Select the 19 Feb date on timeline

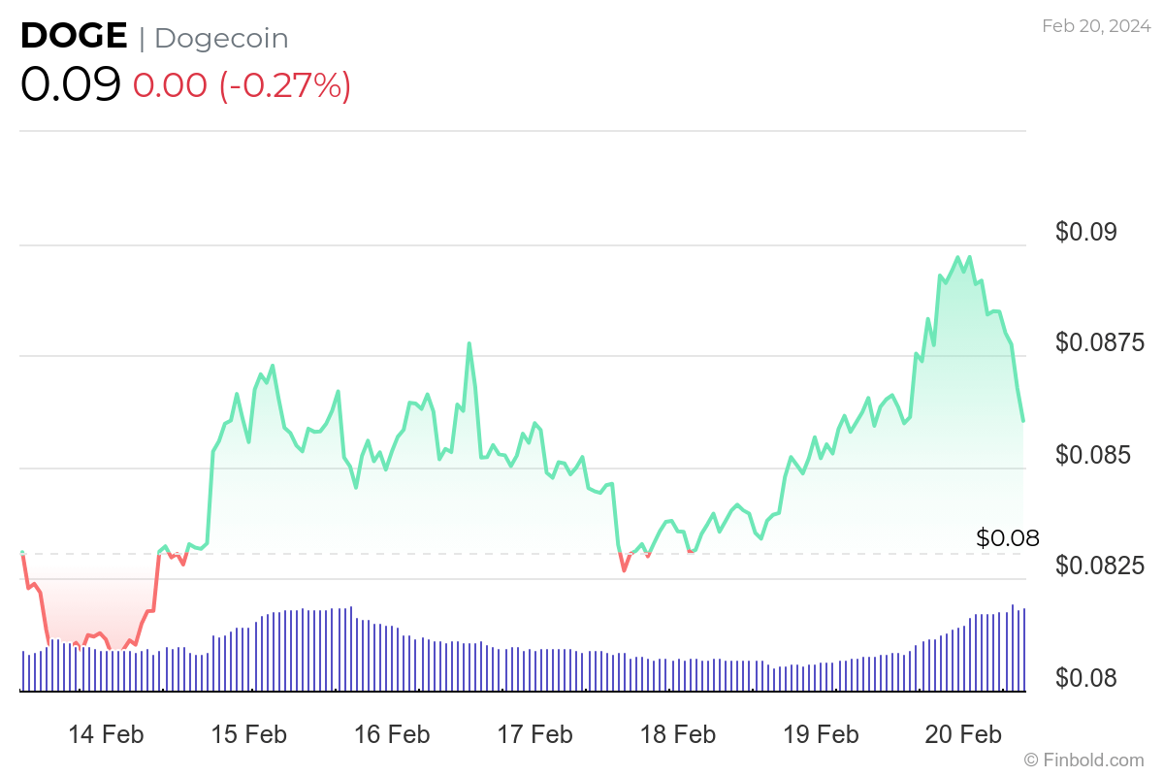(820, 735)
